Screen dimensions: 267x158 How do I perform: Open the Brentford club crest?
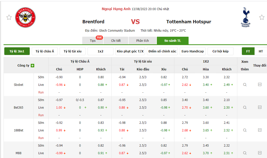click(x=25, y=17)
